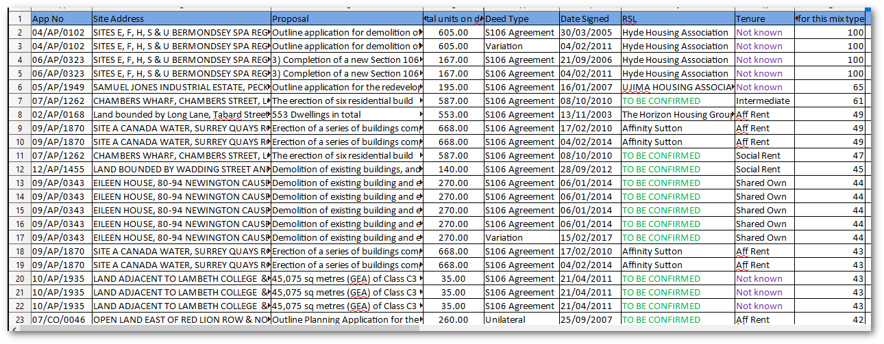Select OPEN LAND EAST OF RED LION ROW cell
884x344 pixels.
181,320
